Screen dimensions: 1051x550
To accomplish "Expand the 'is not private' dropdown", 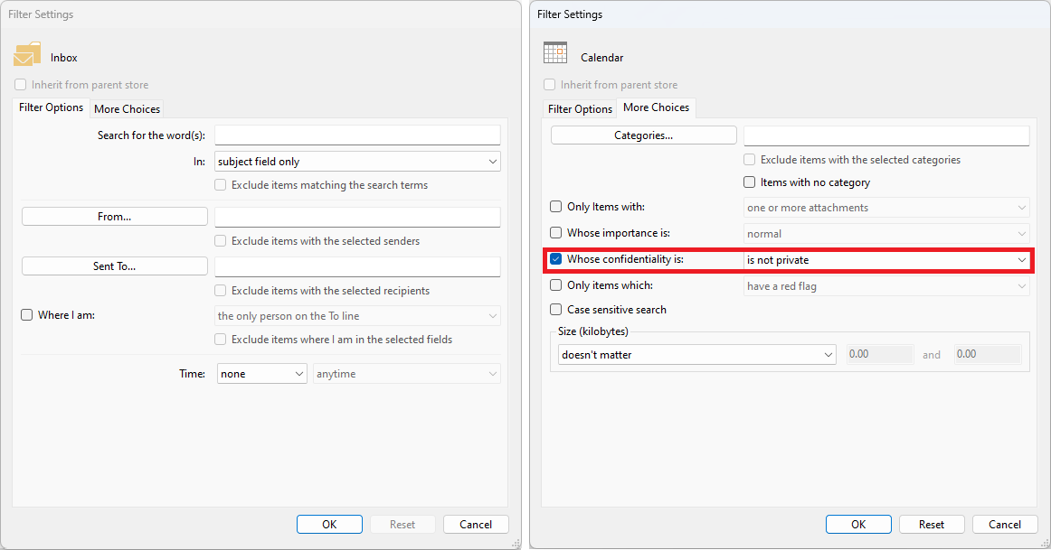I will (x=885, y=260).
